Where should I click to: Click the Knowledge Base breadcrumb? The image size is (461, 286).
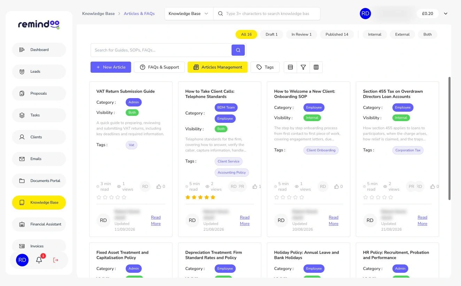tap(98, 14)
